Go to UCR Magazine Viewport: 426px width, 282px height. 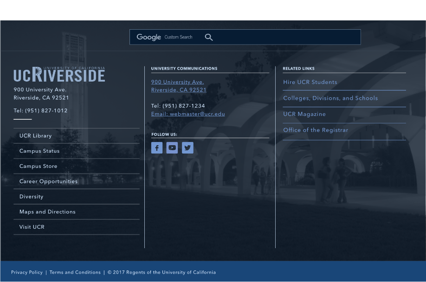[x=304, y=114]
